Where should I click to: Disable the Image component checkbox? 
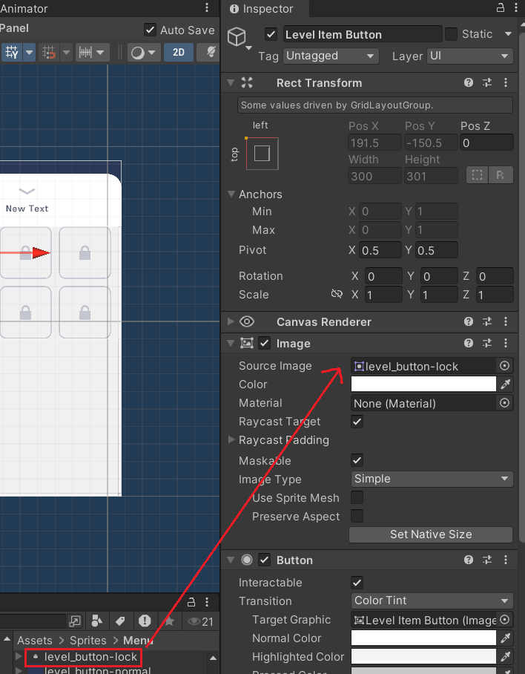click(x=265, y=343)
